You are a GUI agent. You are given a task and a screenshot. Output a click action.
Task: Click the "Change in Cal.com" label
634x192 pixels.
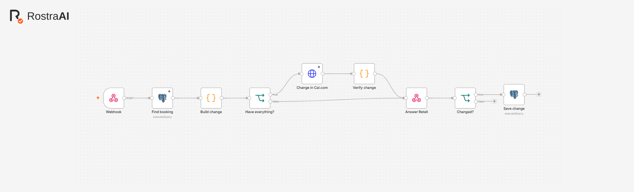coord(312,88)
